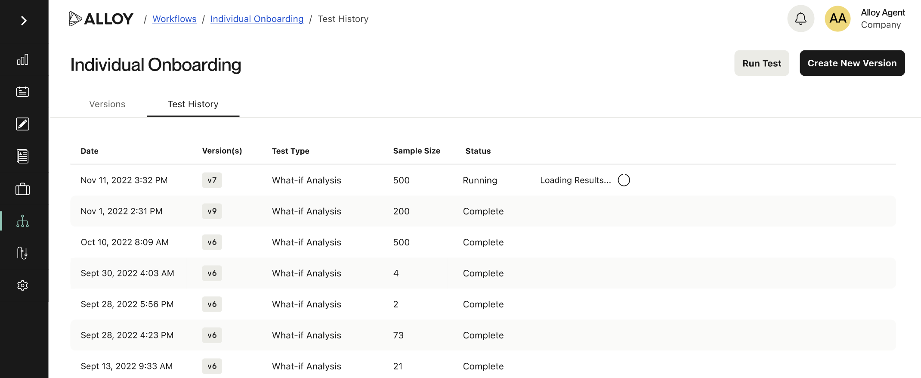This screenshot has width=921, height=378.
Task: Open the Sept 30, 2022 4:03 AM test row
Action: click(483, 273)
